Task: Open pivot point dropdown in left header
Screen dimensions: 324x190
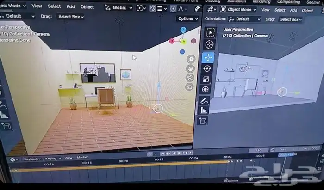Action: coord(141,8)
